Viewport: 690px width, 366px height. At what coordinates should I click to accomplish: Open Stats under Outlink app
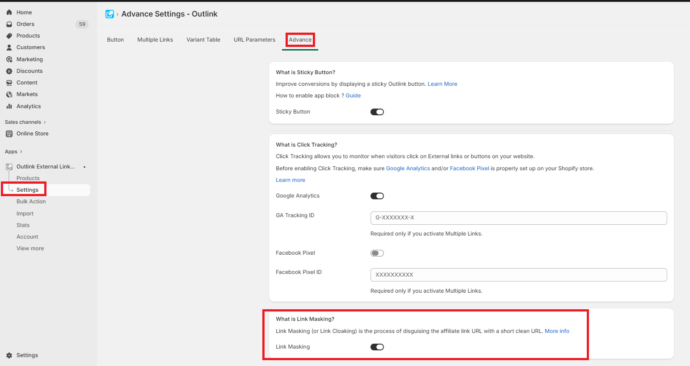tap(23, 225)
